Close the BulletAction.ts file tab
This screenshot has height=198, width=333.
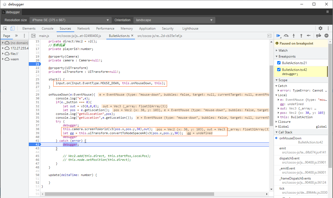coord(132,36)
